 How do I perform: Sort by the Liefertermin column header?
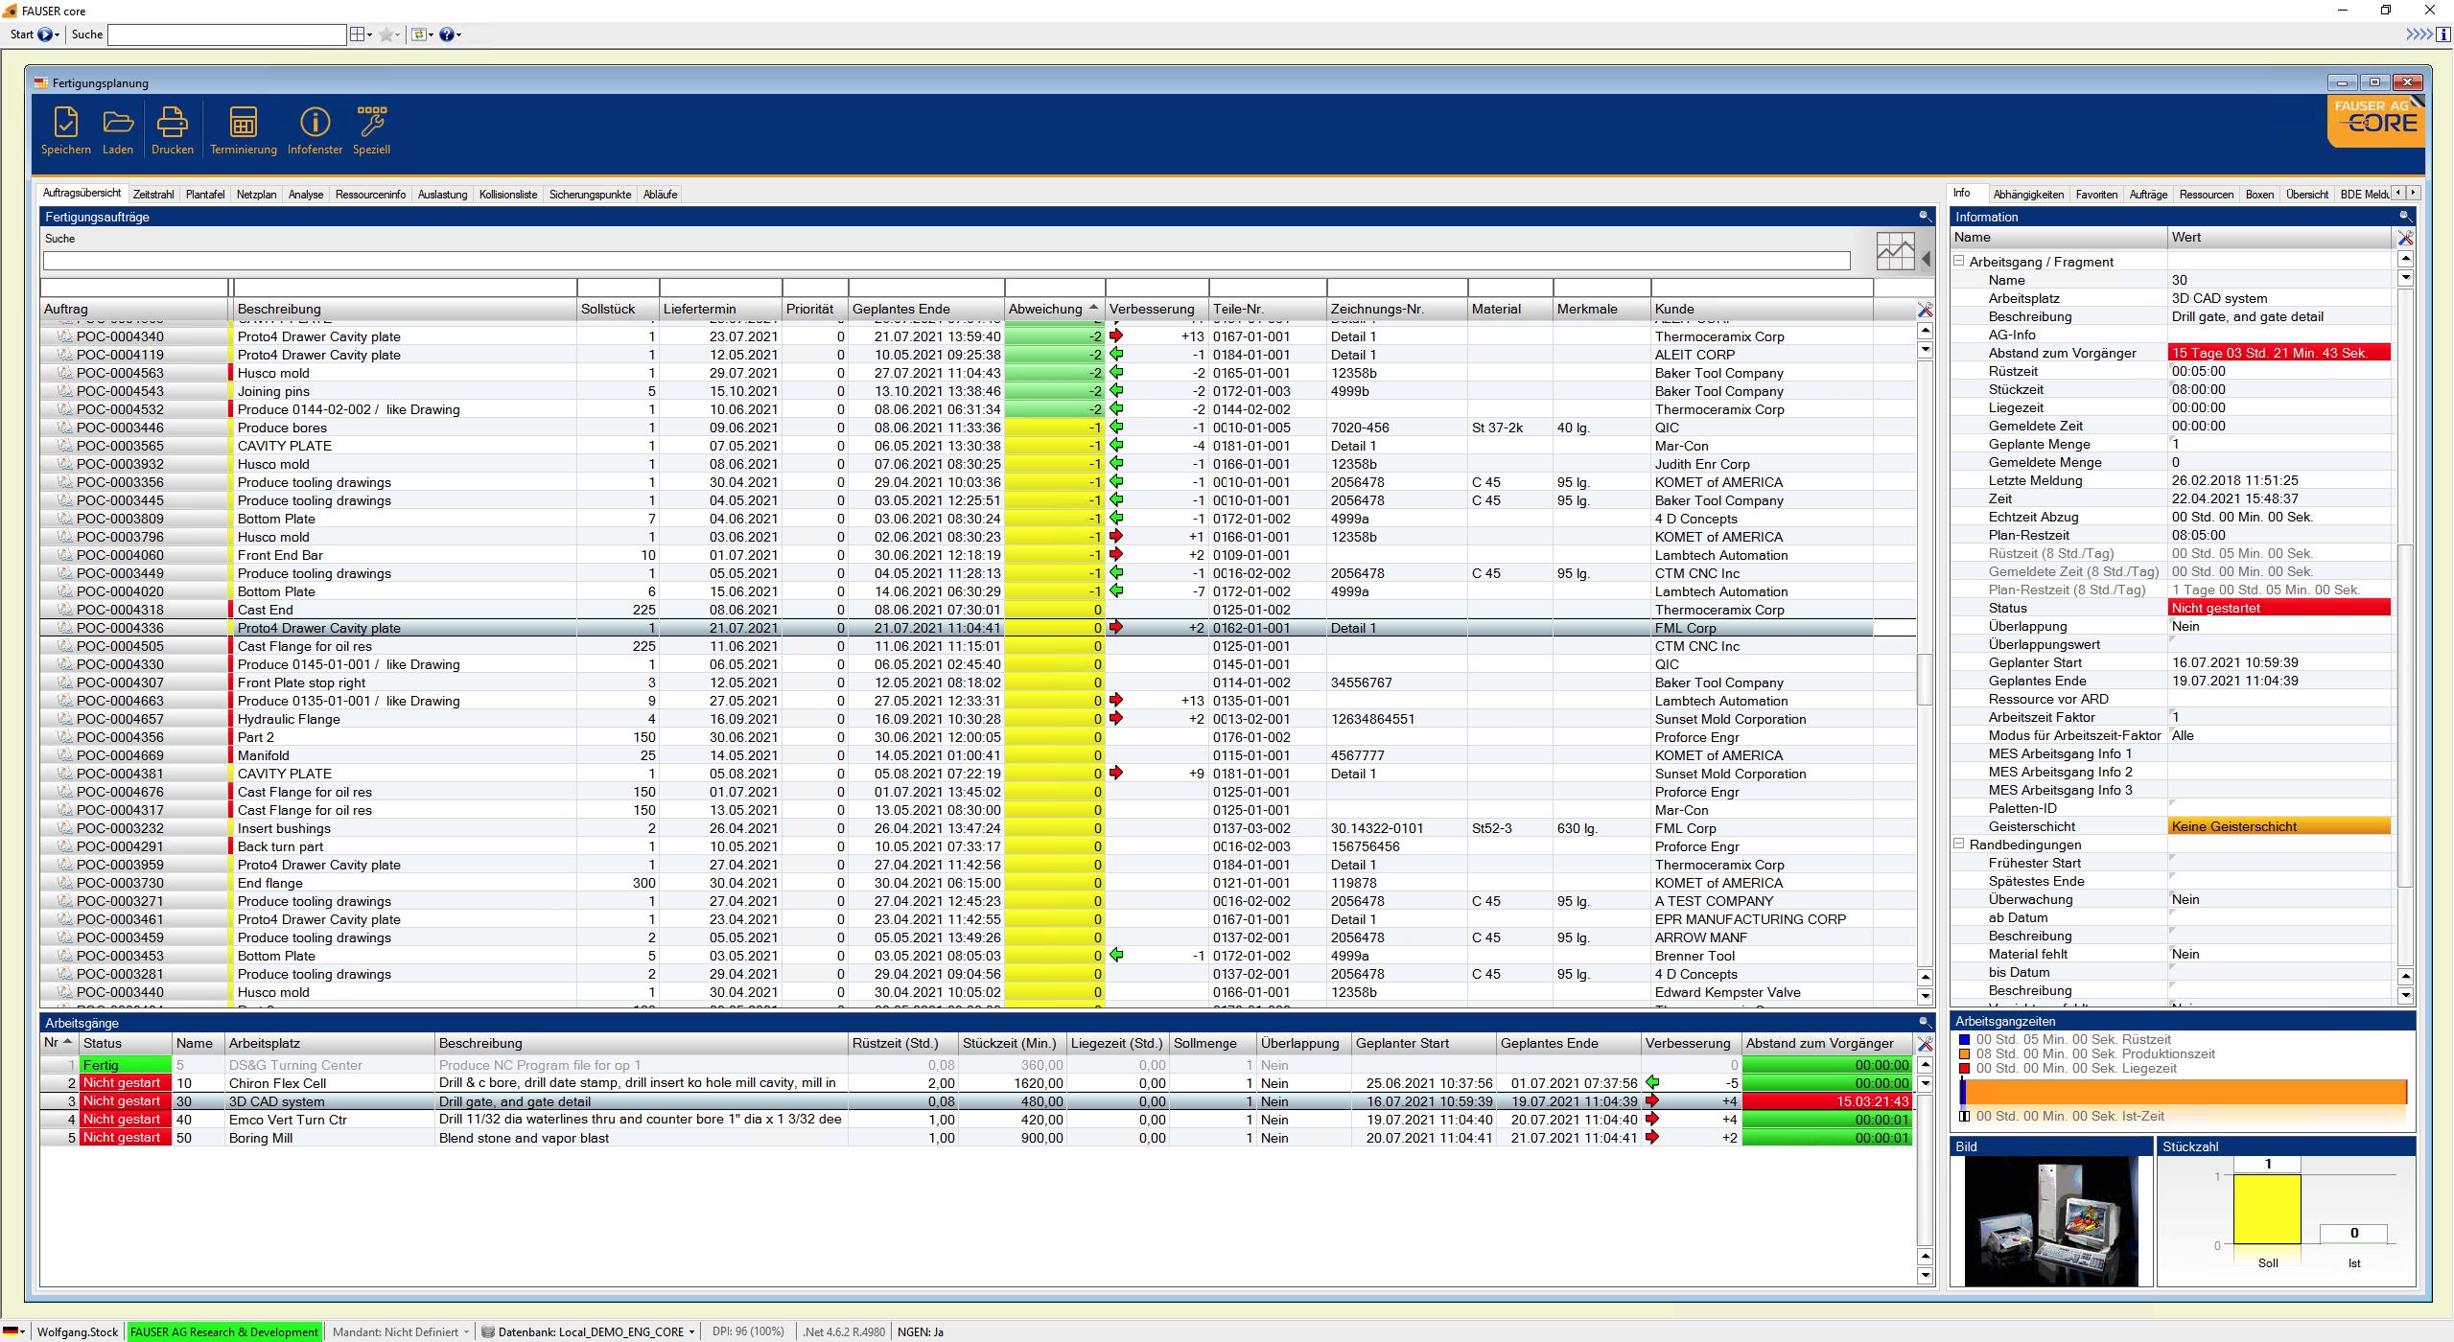click(700, 309)
